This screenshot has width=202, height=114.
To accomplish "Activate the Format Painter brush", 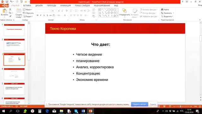I will (10, 16).
